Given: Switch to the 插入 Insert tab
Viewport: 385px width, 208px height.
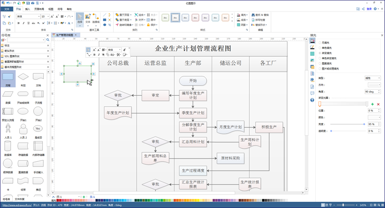Looking at the screenshot, I should click(27, 9).
